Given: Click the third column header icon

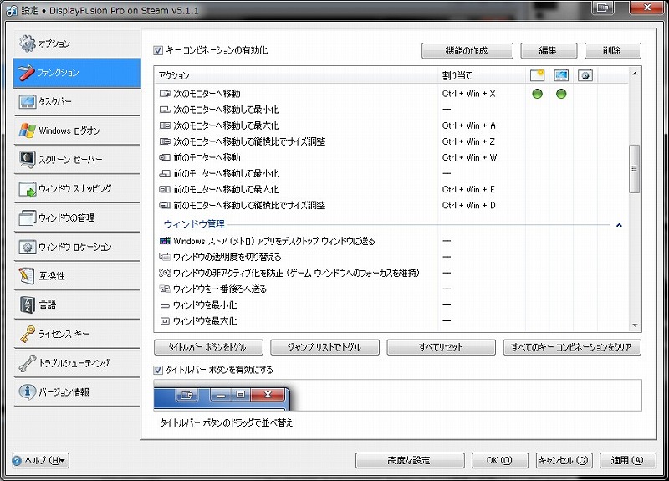Looking at the screenshot, I should pyautogui.click(x=585, y=75).
